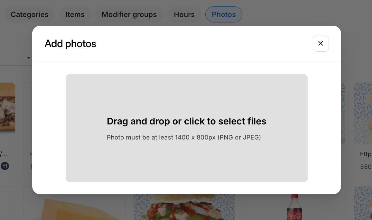
Task: Click the bottom-right squiggle pattern photo
Action: coord(363,205)
